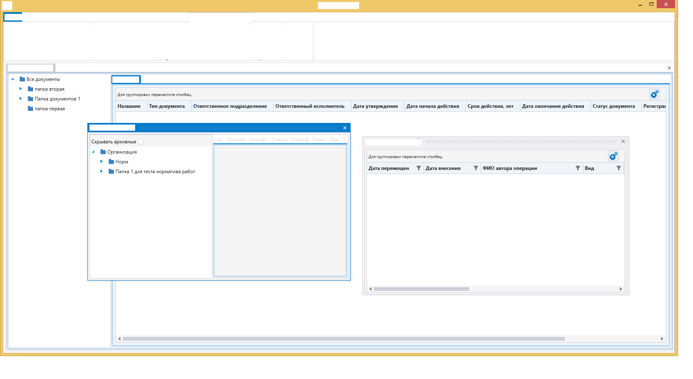Screen dimensions: 693x379
Task: Open grid settings gear in main documents table
Action: tap(654, 94)
